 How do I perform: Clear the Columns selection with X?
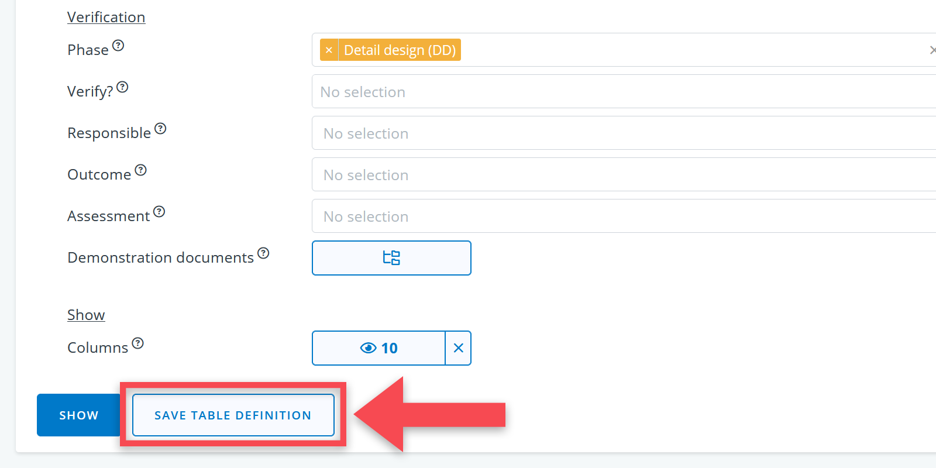[459, 348]
